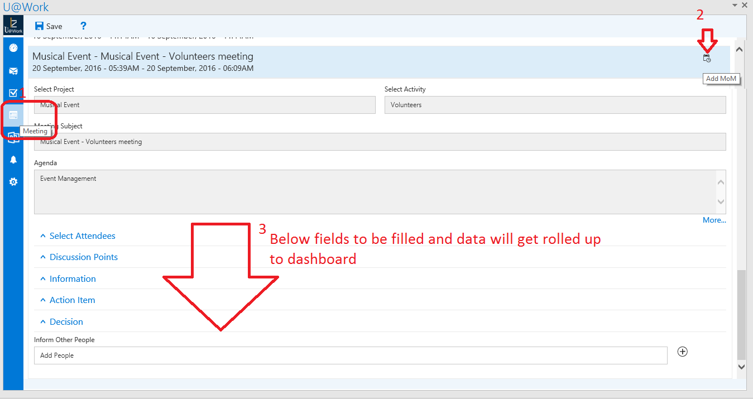
Task: Open notifications bell icon in sidebar
Action: 13,160
